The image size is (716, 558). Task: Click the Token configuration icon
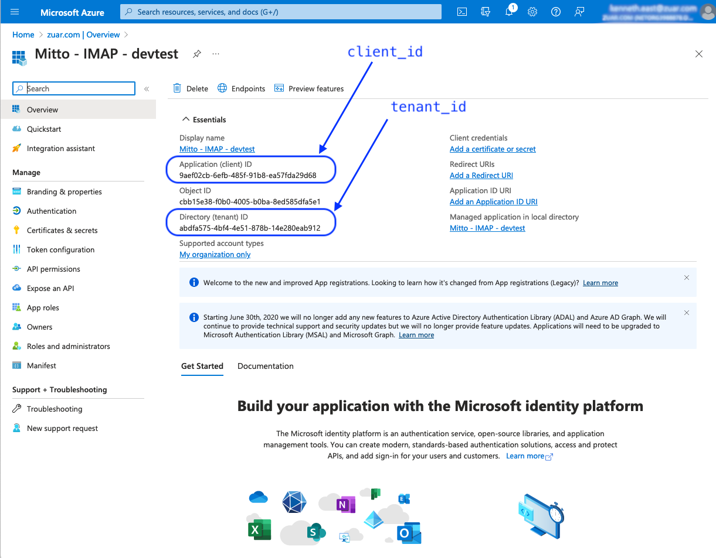pyautogui.click(x=16, y=249)
